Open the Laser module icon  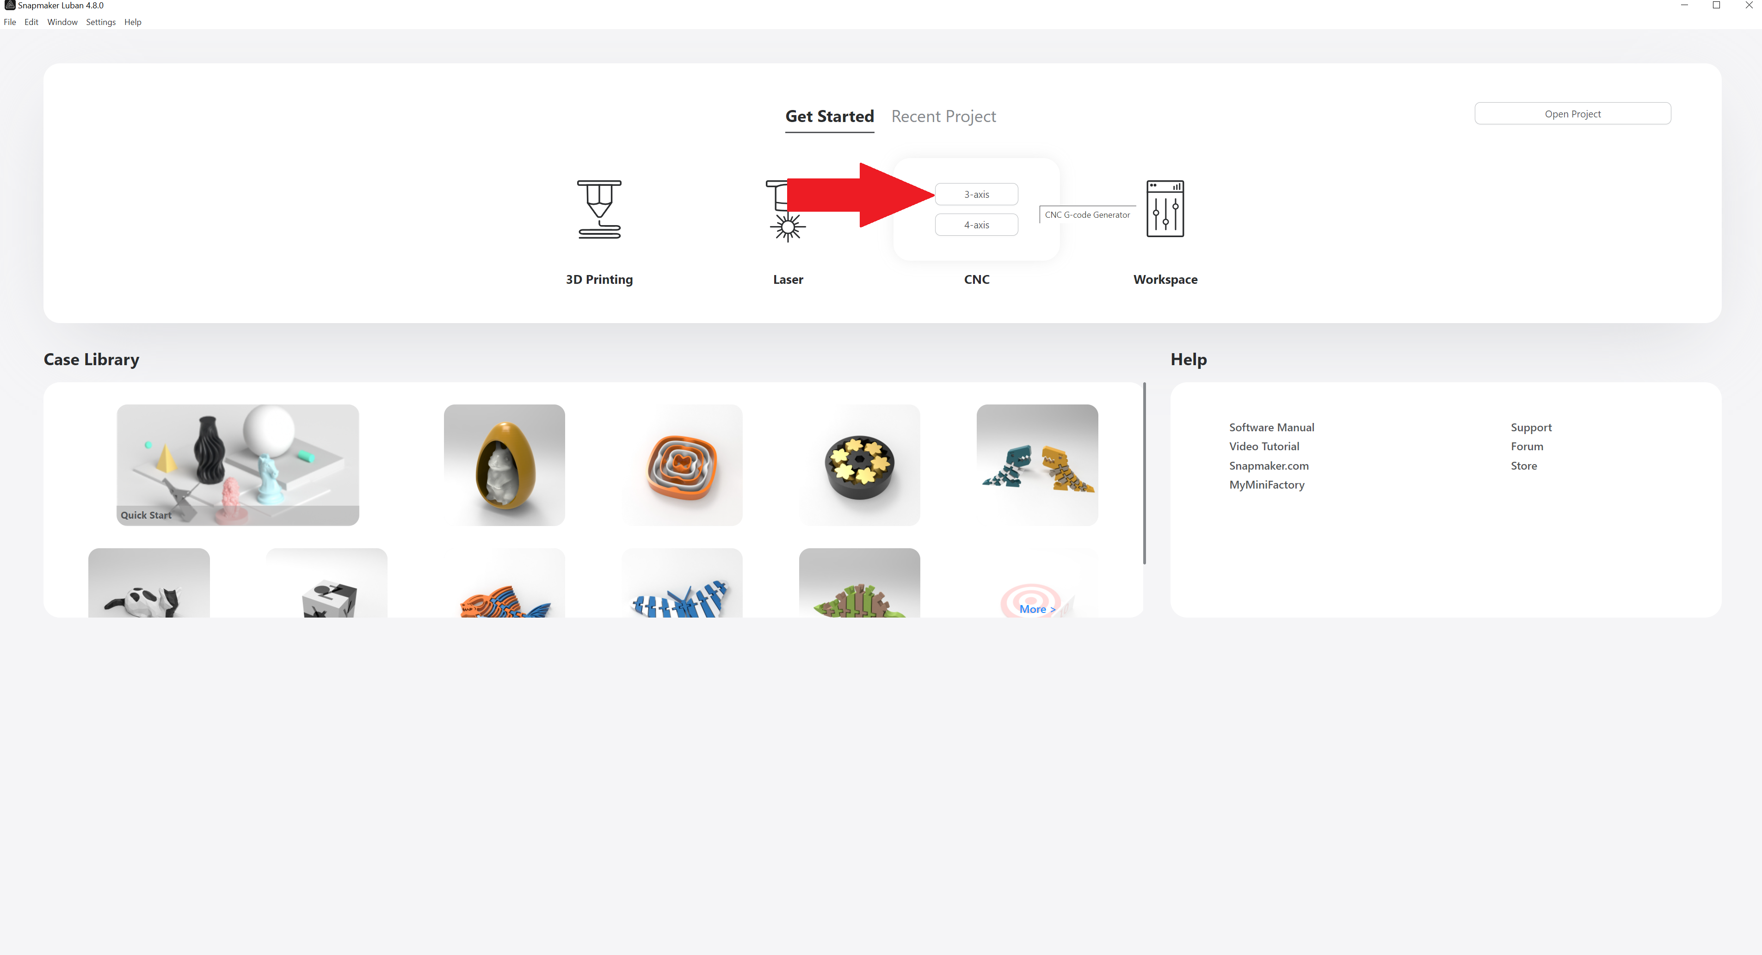point(787,210)
